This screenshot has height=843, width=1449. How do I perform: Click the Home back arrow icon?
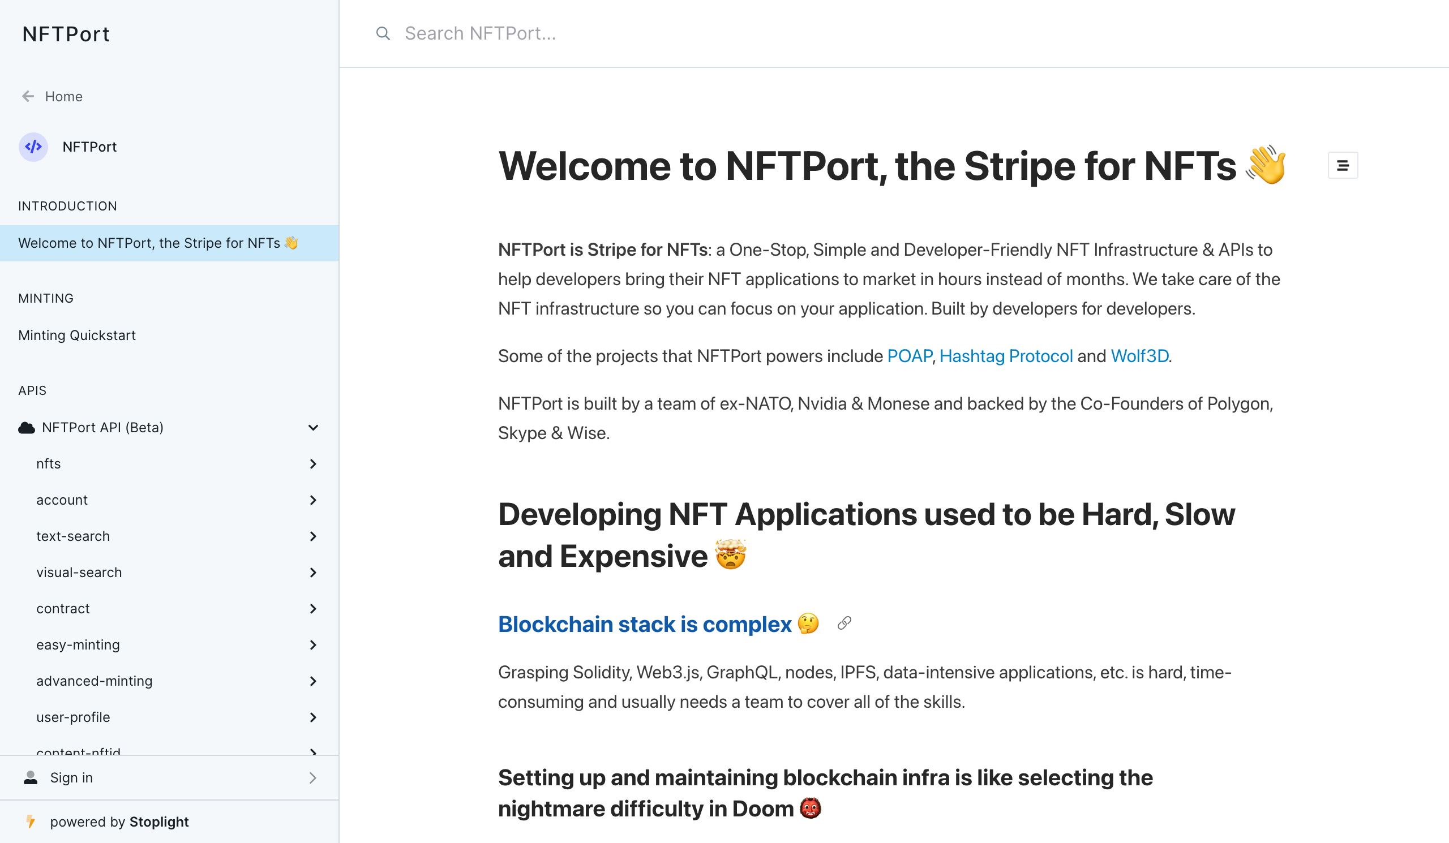click(x=28, y=97)
